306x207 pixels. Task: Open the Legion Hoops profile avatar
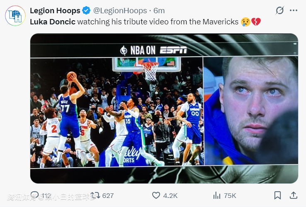click(15, 16)
